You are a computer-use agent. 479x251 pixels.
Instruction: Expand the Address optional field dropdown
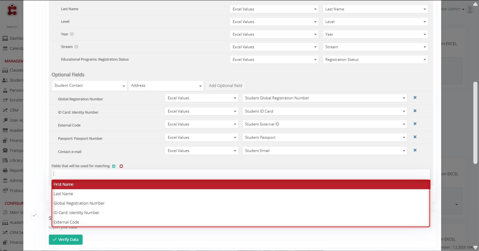point(166,86)
